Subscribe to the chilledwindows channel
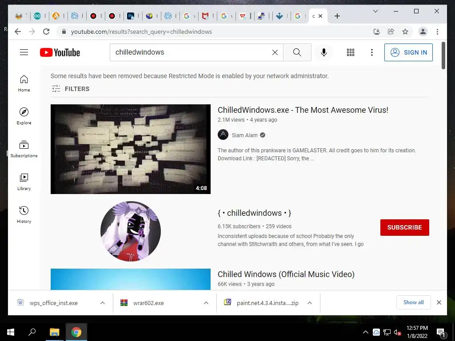Screen dimensions: 455x341 click(x=404, y=227)
